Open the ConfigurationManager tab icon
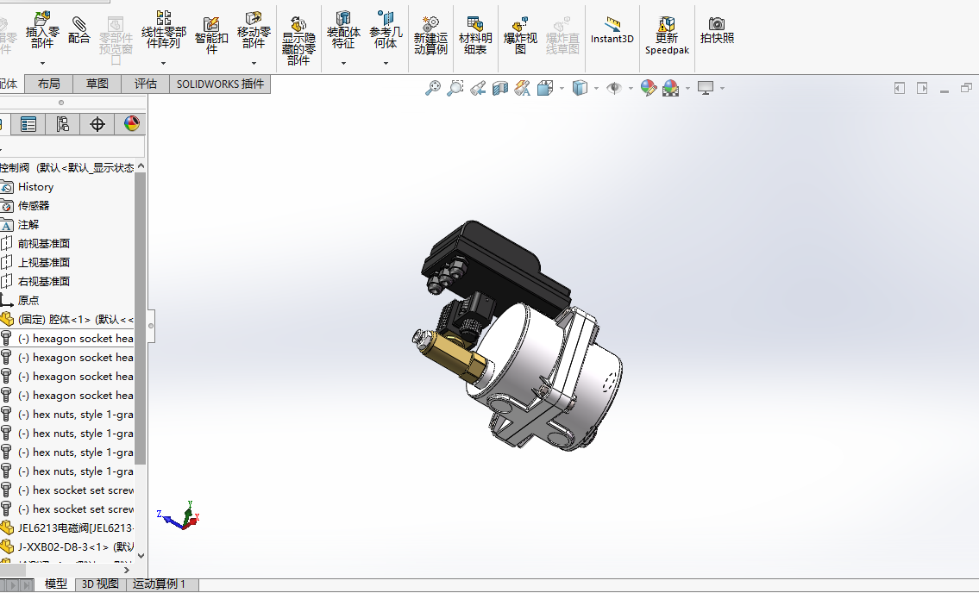The image size is (979, 593). click(x=62, y=124)
